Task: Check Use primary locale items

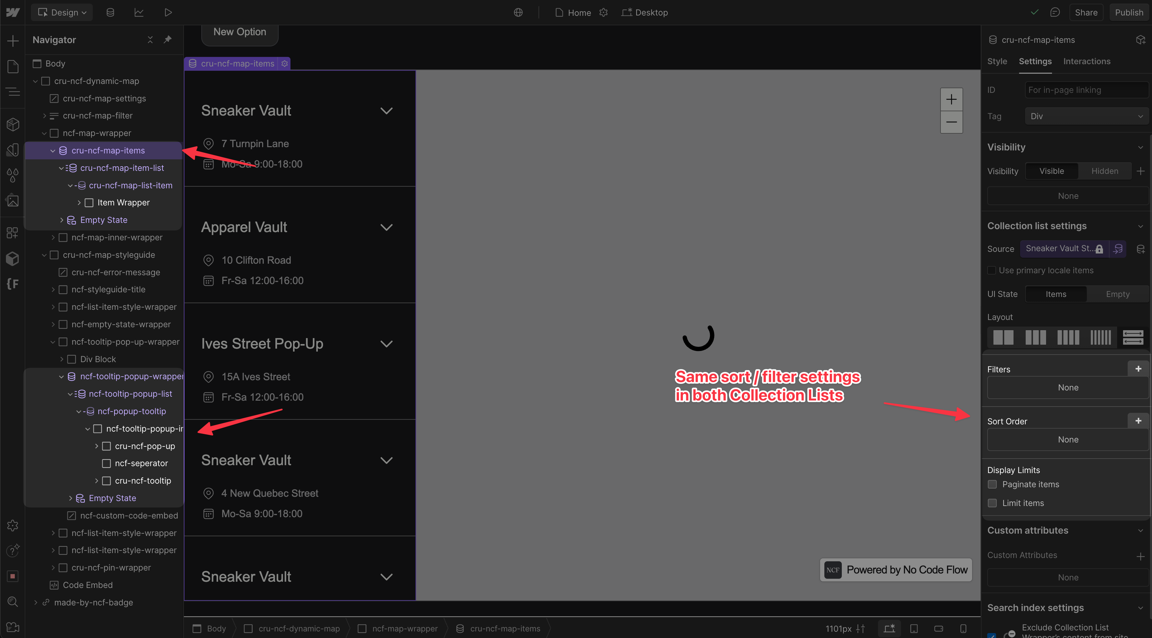Action: pyautogui.click(x=991, y=270)
